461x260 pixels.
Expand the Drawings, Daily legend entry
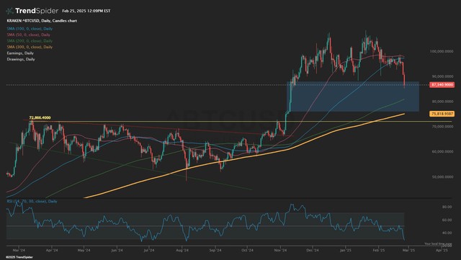tap(21, 59)
